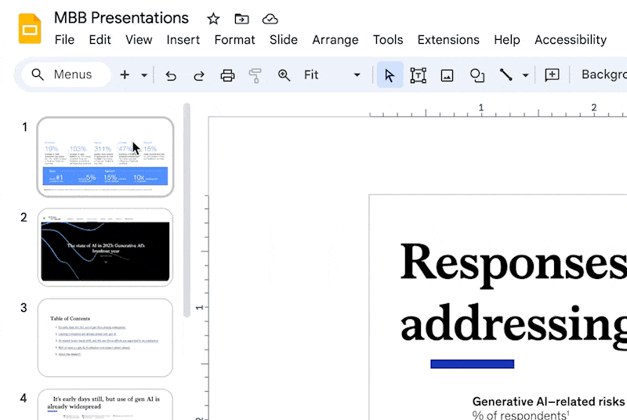627x420 pixels.
Task: Select the Line tool
Action: point(506,74)
